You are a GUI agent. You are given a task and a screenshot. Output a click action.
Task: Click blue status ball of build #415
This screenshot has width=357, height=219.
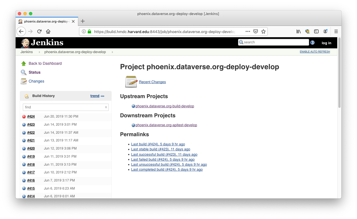24,189
